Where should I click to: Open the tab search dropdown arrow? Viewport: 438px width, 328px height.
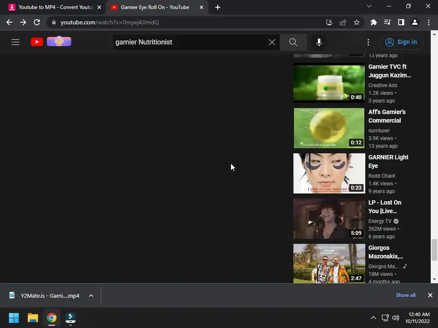pos(369,6)
